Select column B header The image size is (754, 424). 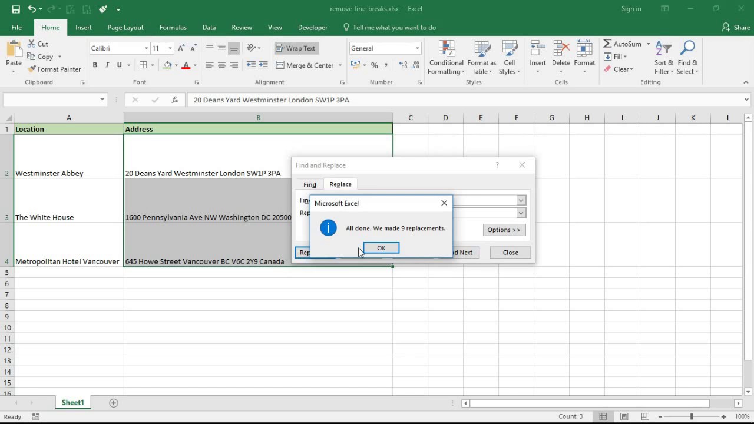coord(258,118)
